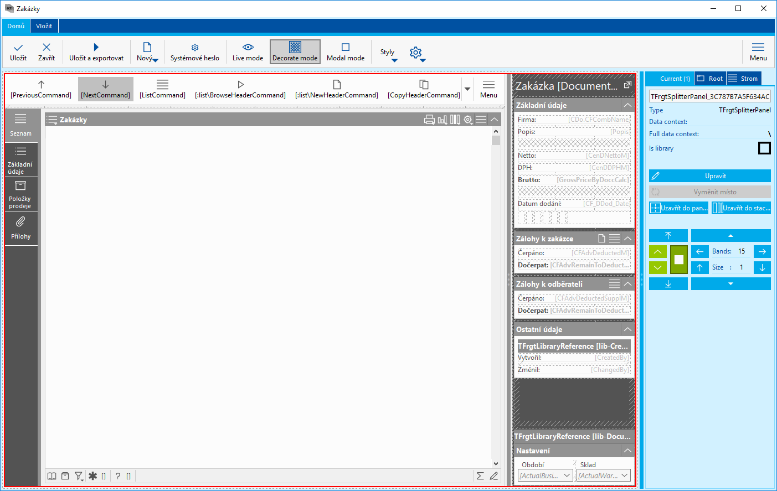The image size is (777, 491).
Task: Click new document icon in Zálohy k zakázce
Action: [601, 239]
